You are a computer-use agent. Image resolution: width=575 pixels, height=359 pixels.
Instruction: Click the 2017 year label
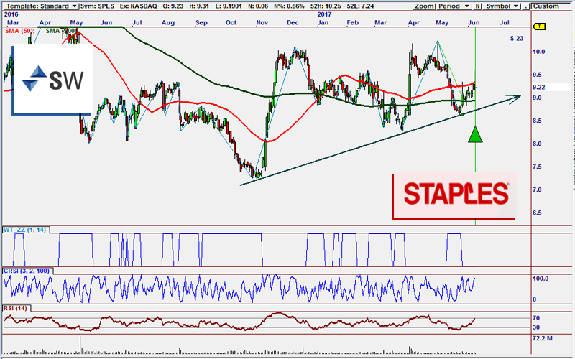(325, 14)
